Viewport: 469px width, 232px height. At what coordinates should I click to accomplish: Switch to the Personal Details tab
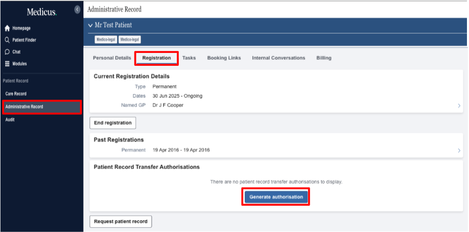click(112, 58)
